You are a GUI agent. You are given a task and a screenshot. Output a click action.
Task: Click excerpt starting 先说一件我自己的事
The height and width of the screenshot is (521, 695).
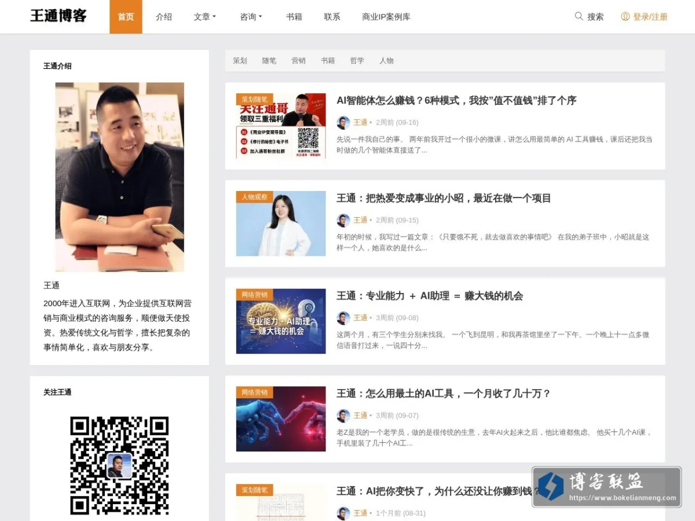pyautogui.click(x=495, y=145)
